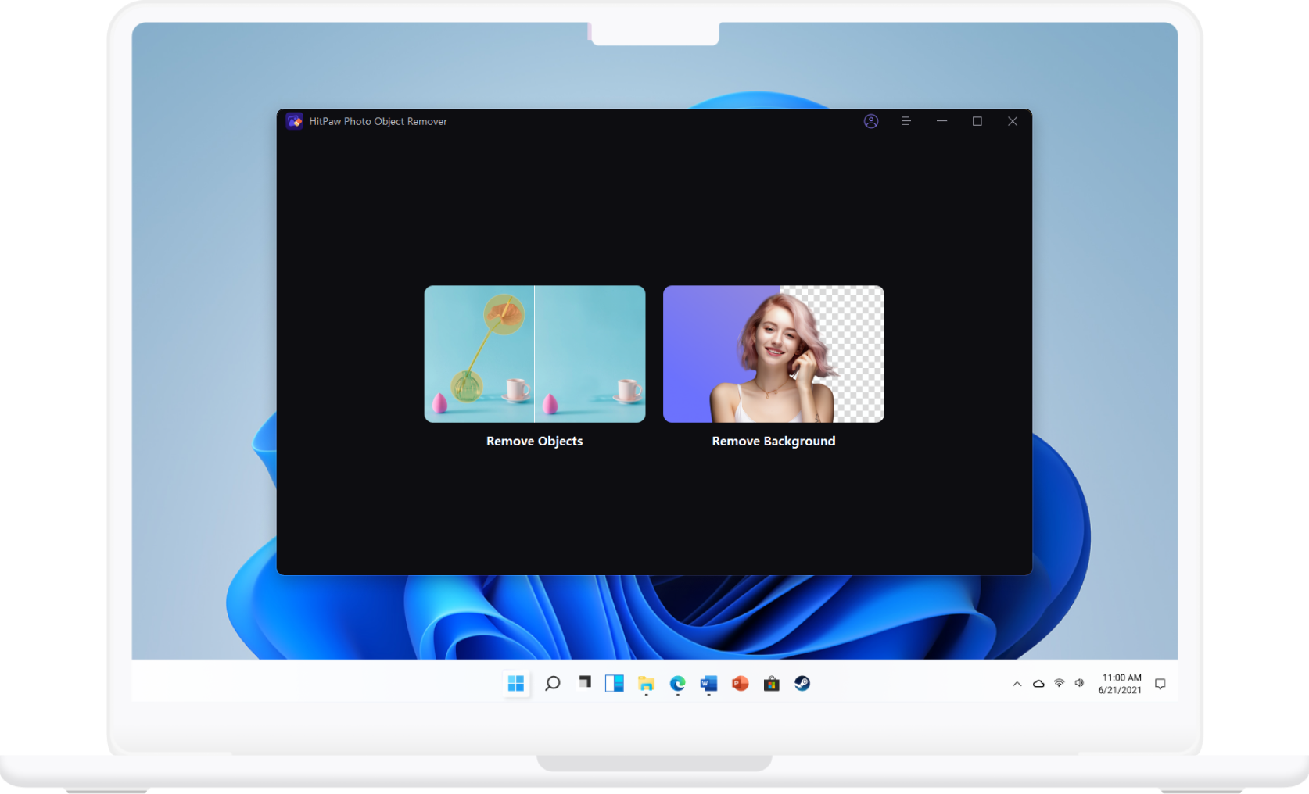Launch Steam from the taskbar
The height and width of the screenshot is (794, 1309).
[x=802, y=683]
